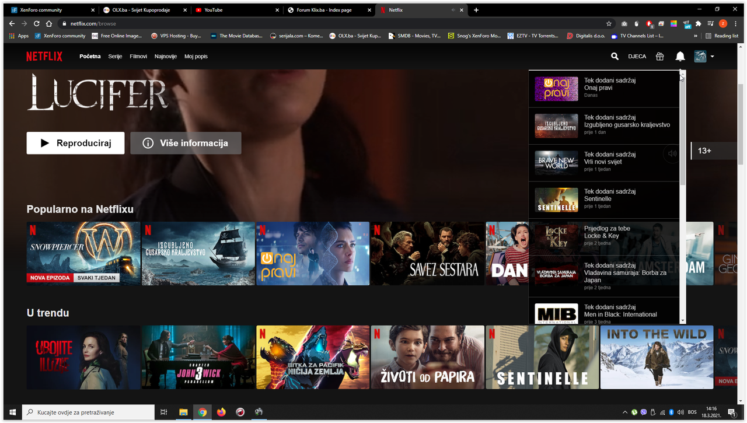
Task: Open the DJECA kids section
Action: (637, 57)
